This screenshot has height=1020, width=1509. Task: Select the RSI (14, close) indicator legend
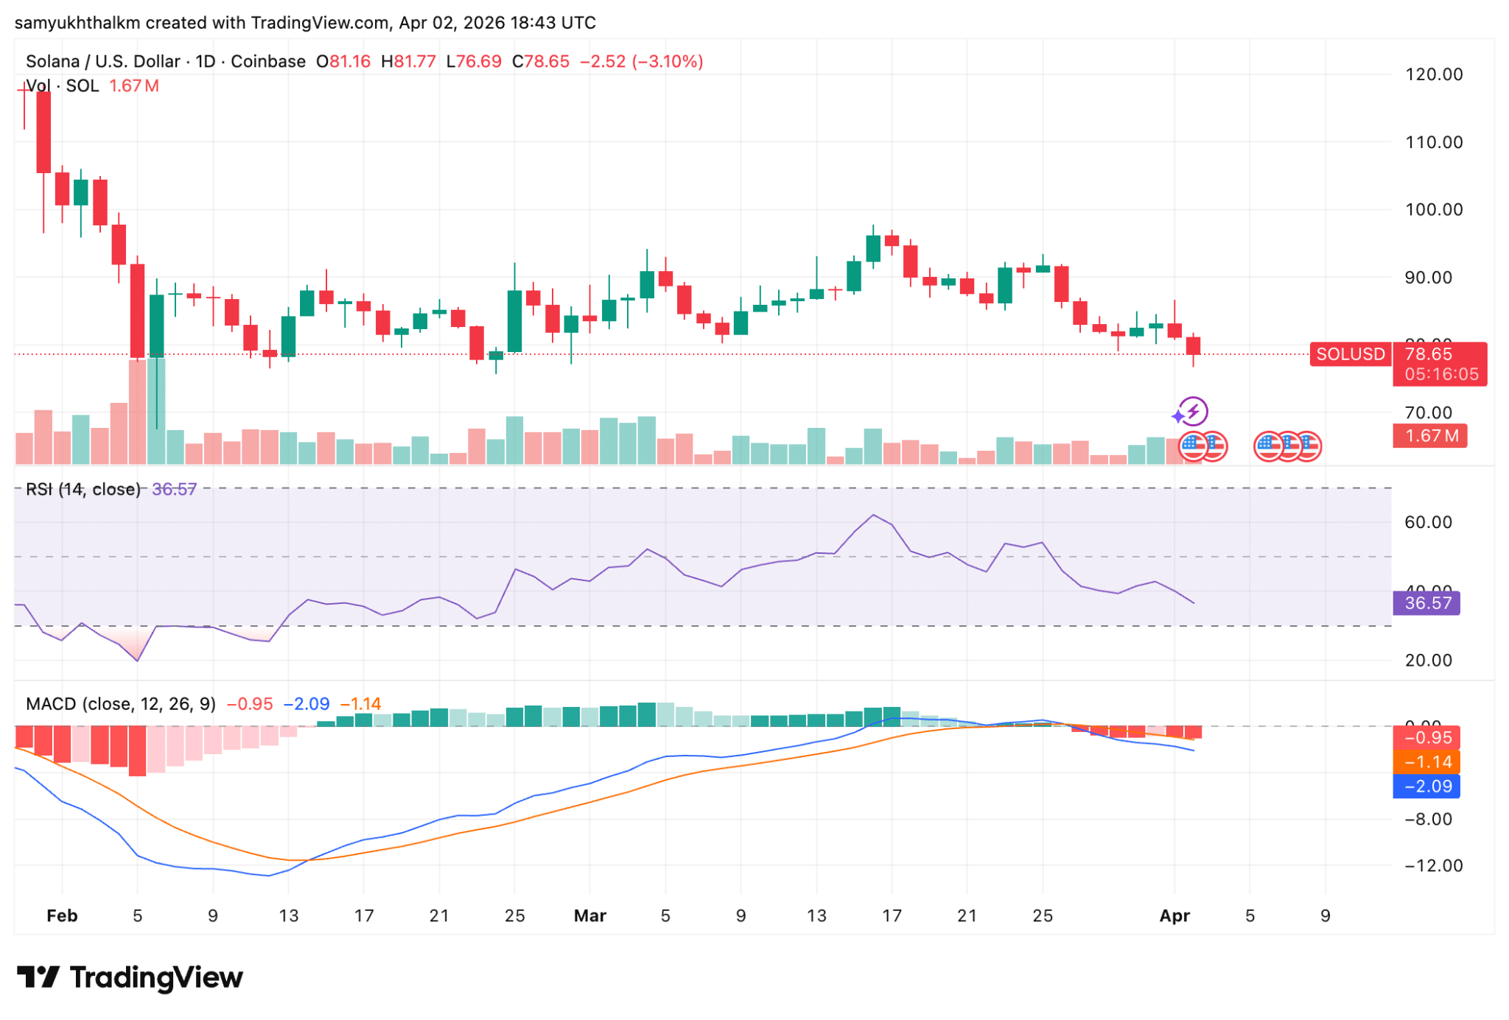(83, 489)
